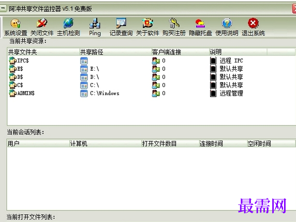Image resolution: width=296 pixels, height=222 pixels.
Task: Open the window system menu icon
Action: click(x=3, y=9)
